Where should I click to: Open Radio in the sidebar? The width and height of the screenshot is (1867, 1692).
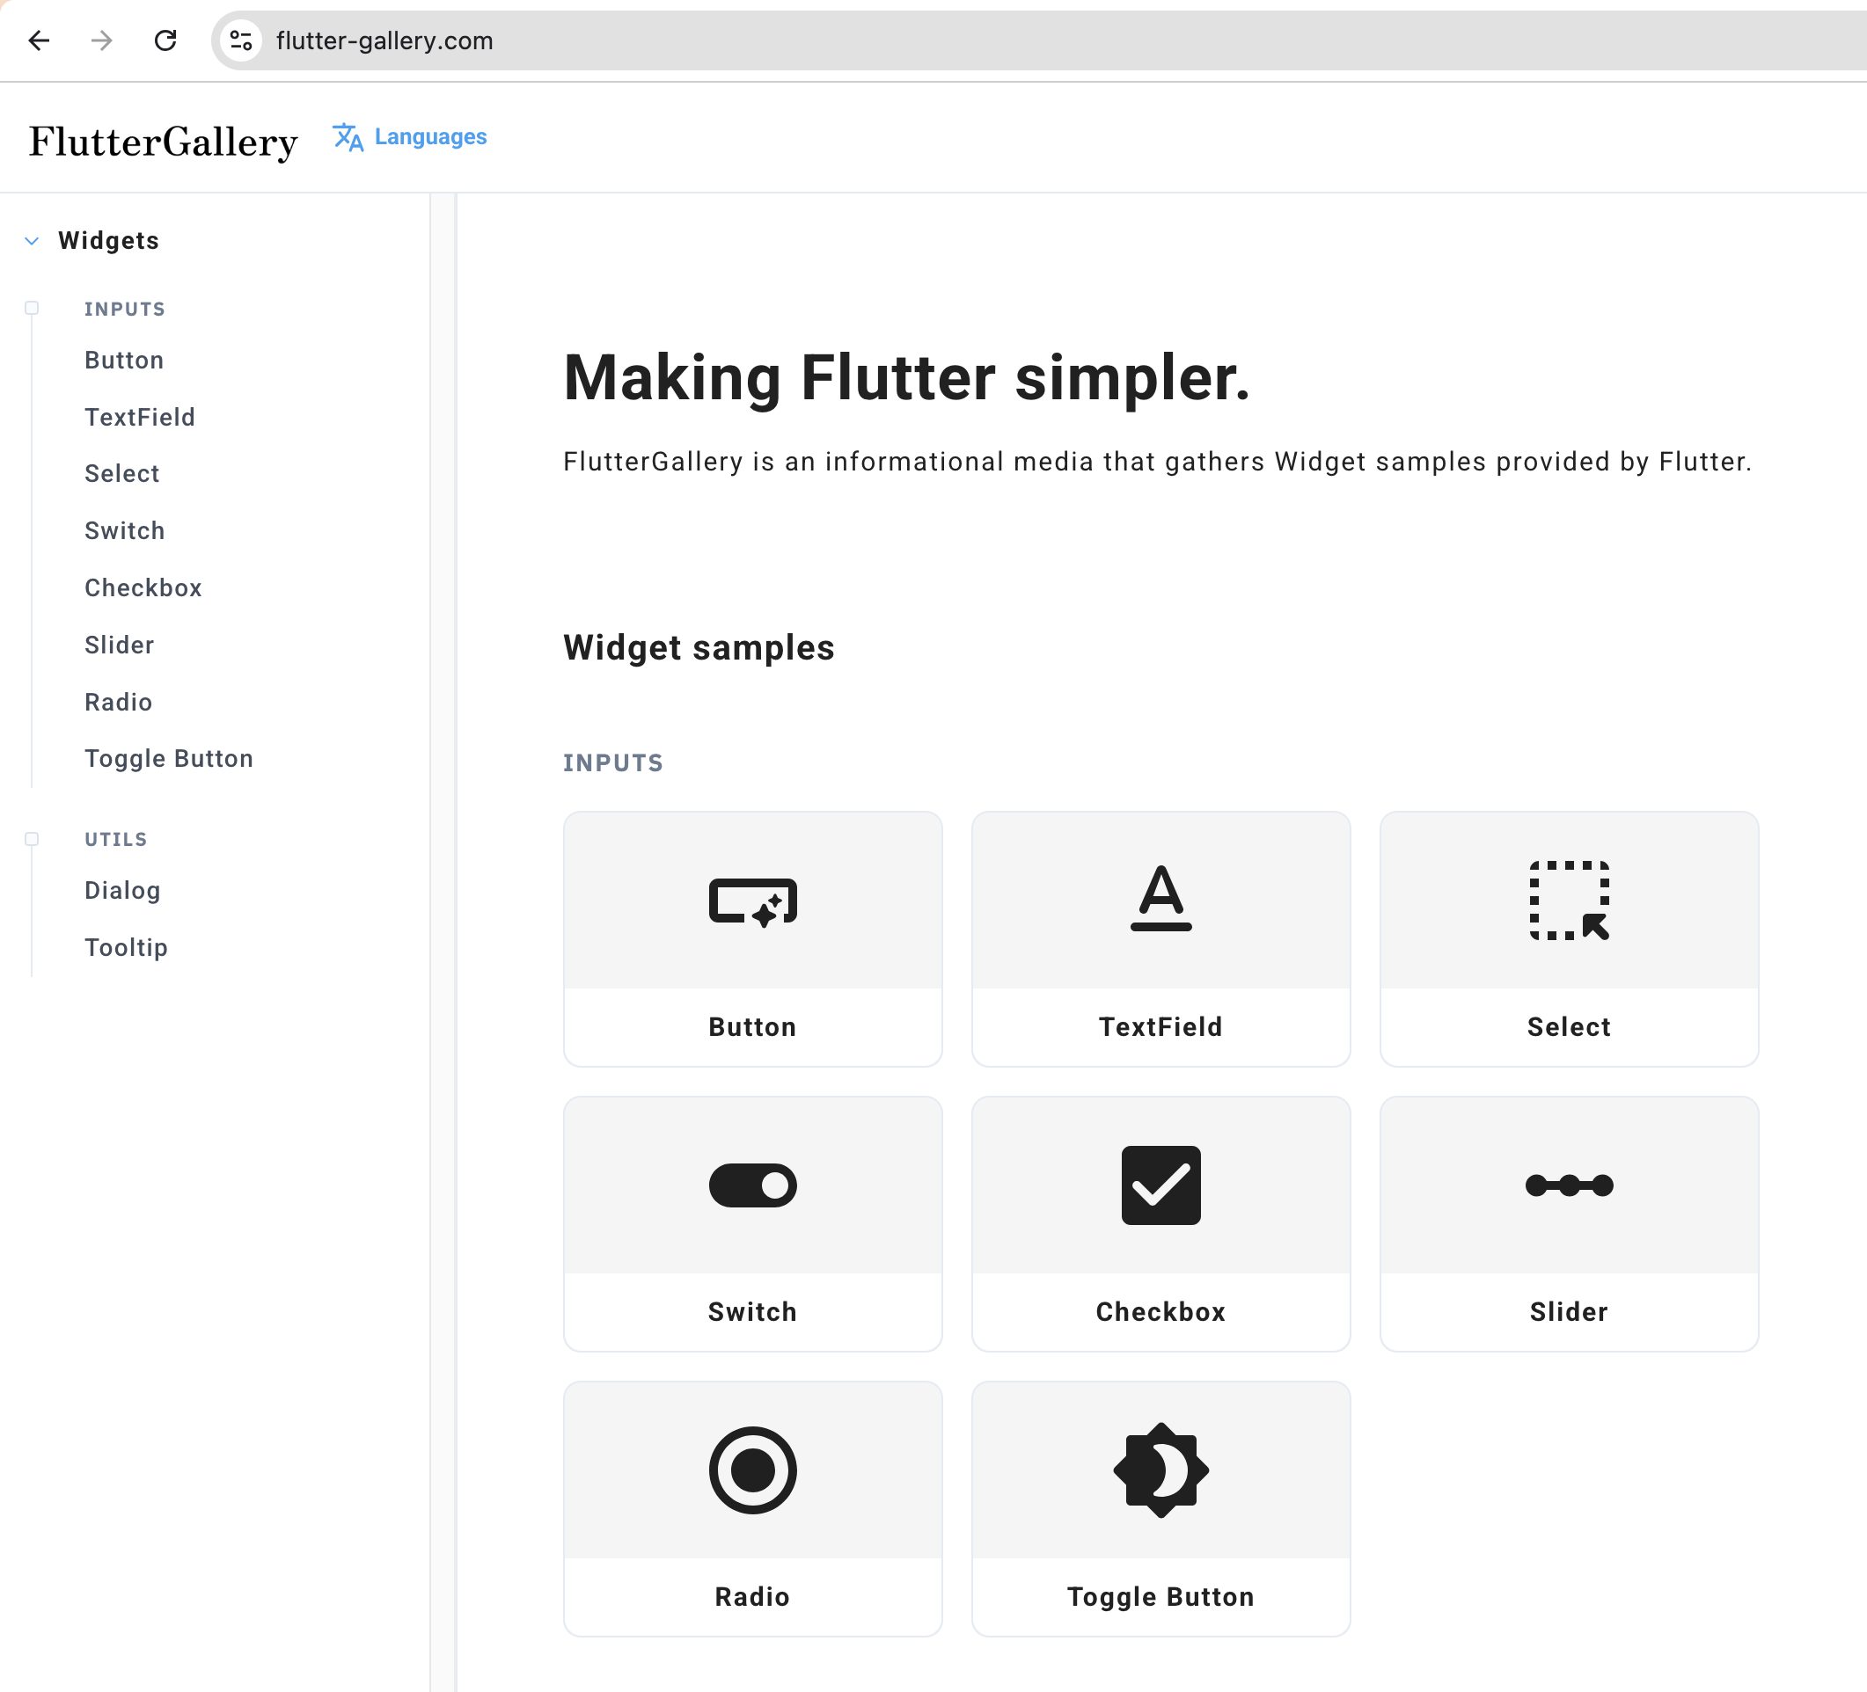[119, 703]
